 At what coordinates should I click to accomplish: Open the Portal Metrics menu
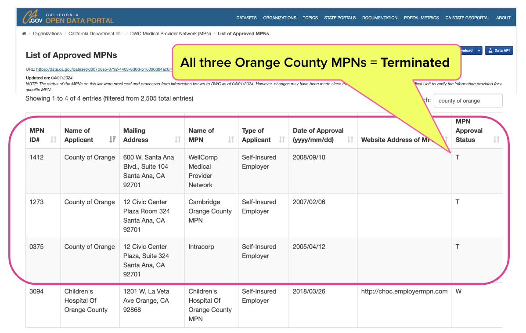point(422,18)
